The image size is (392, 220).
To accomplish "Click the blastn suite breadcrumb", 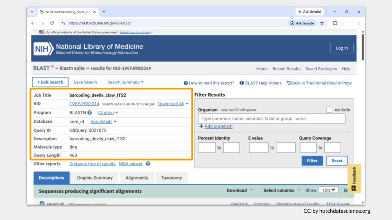I will click(72, 68).
